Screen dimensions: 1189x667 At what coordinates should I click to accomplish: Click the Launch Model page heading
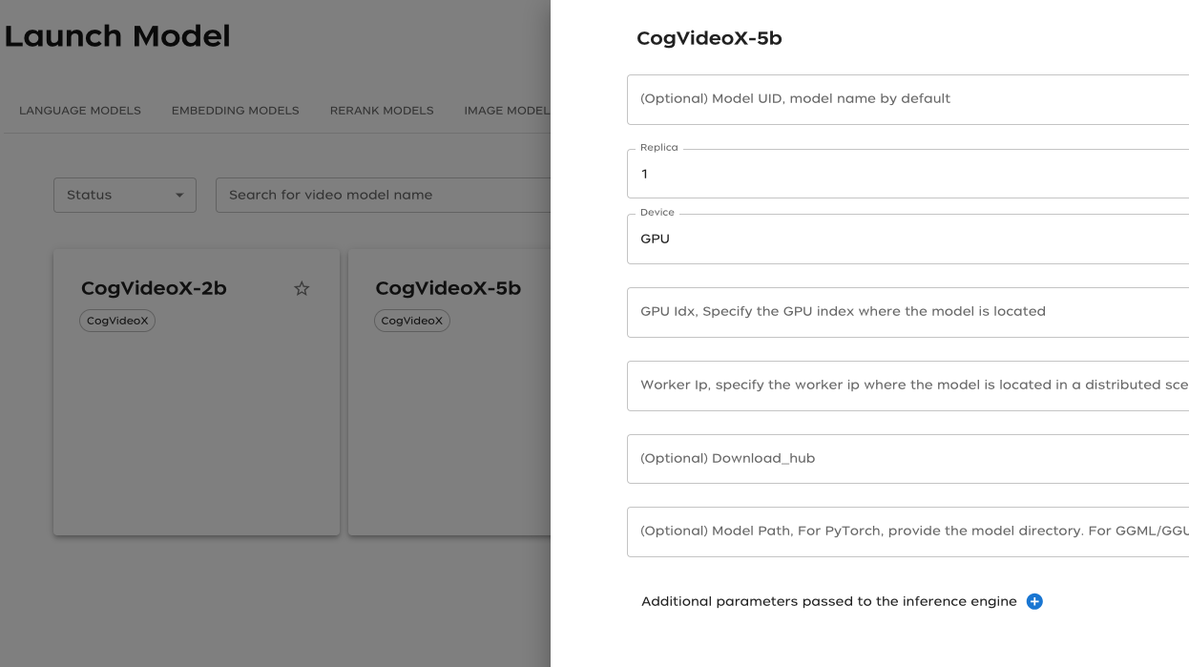[x=117, y=36]
